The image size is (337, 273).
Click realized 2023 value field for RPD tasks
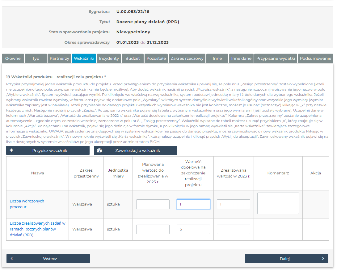coord(233,229)
